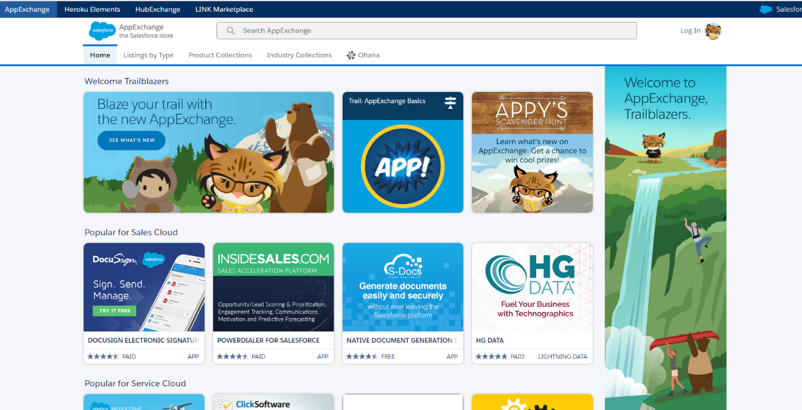Click the Salesforce AppExchange logo

click(131, 31)
